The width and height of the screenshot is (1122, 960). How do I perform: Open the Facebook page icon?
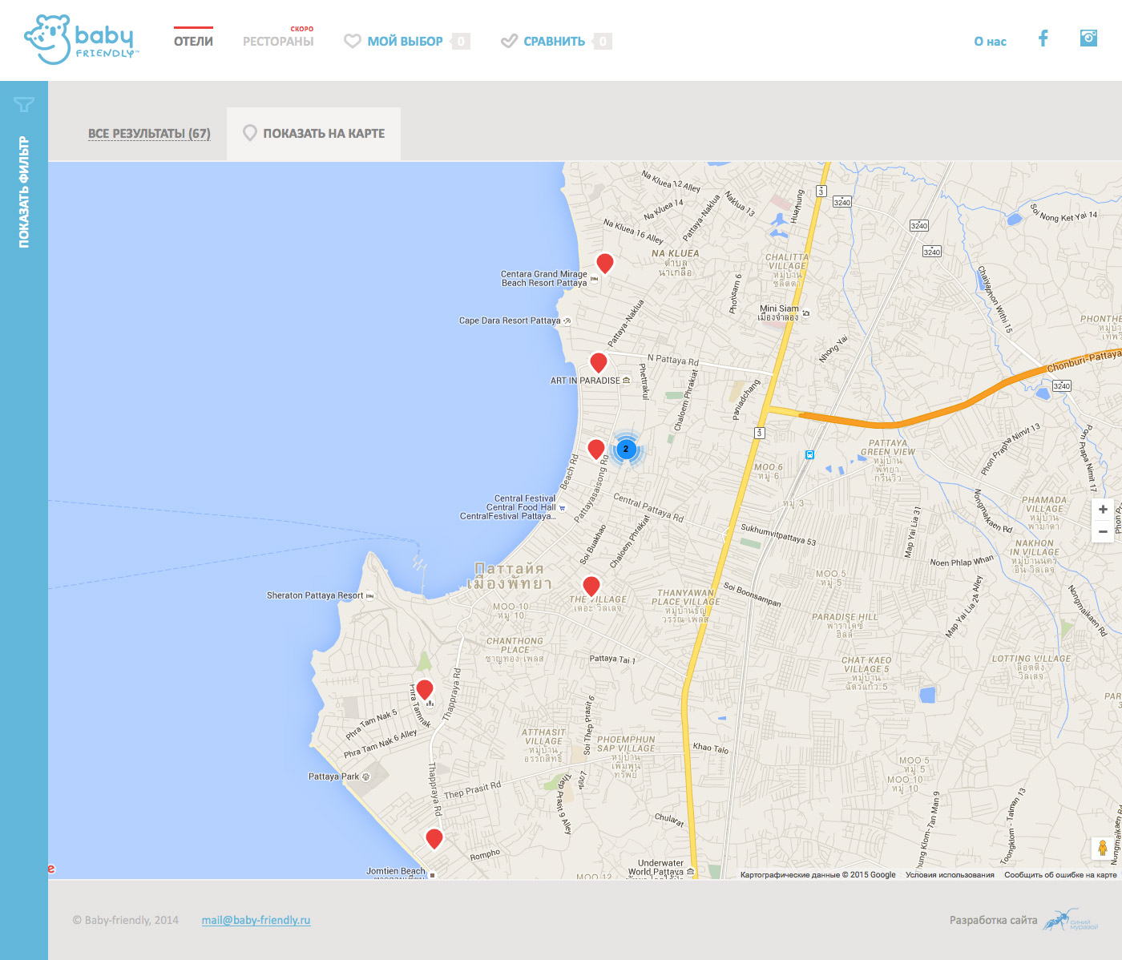(x=1043, y=38)
